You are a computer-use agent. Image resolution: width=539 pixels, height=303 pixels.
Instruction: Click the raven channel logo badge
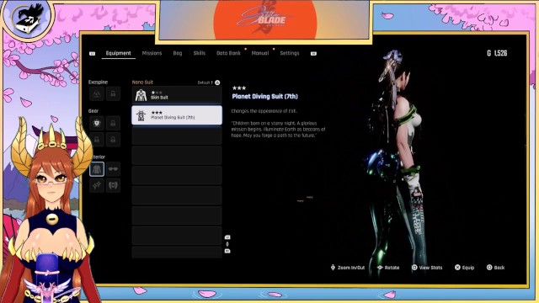tap(28, 18)
